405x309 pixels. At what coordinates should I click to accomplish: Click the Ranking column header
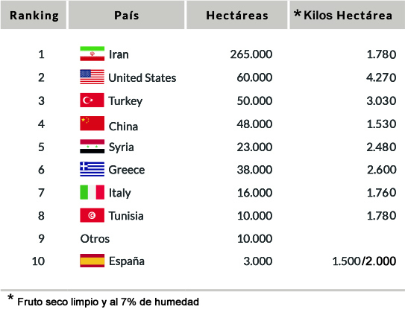34,15
